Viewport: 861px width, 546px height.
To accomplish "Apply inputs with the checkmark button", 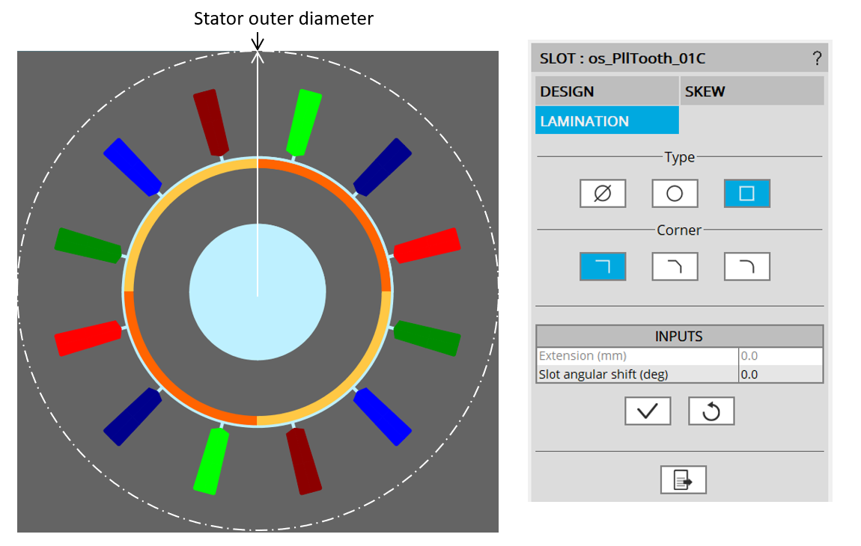I will (648, 411).
